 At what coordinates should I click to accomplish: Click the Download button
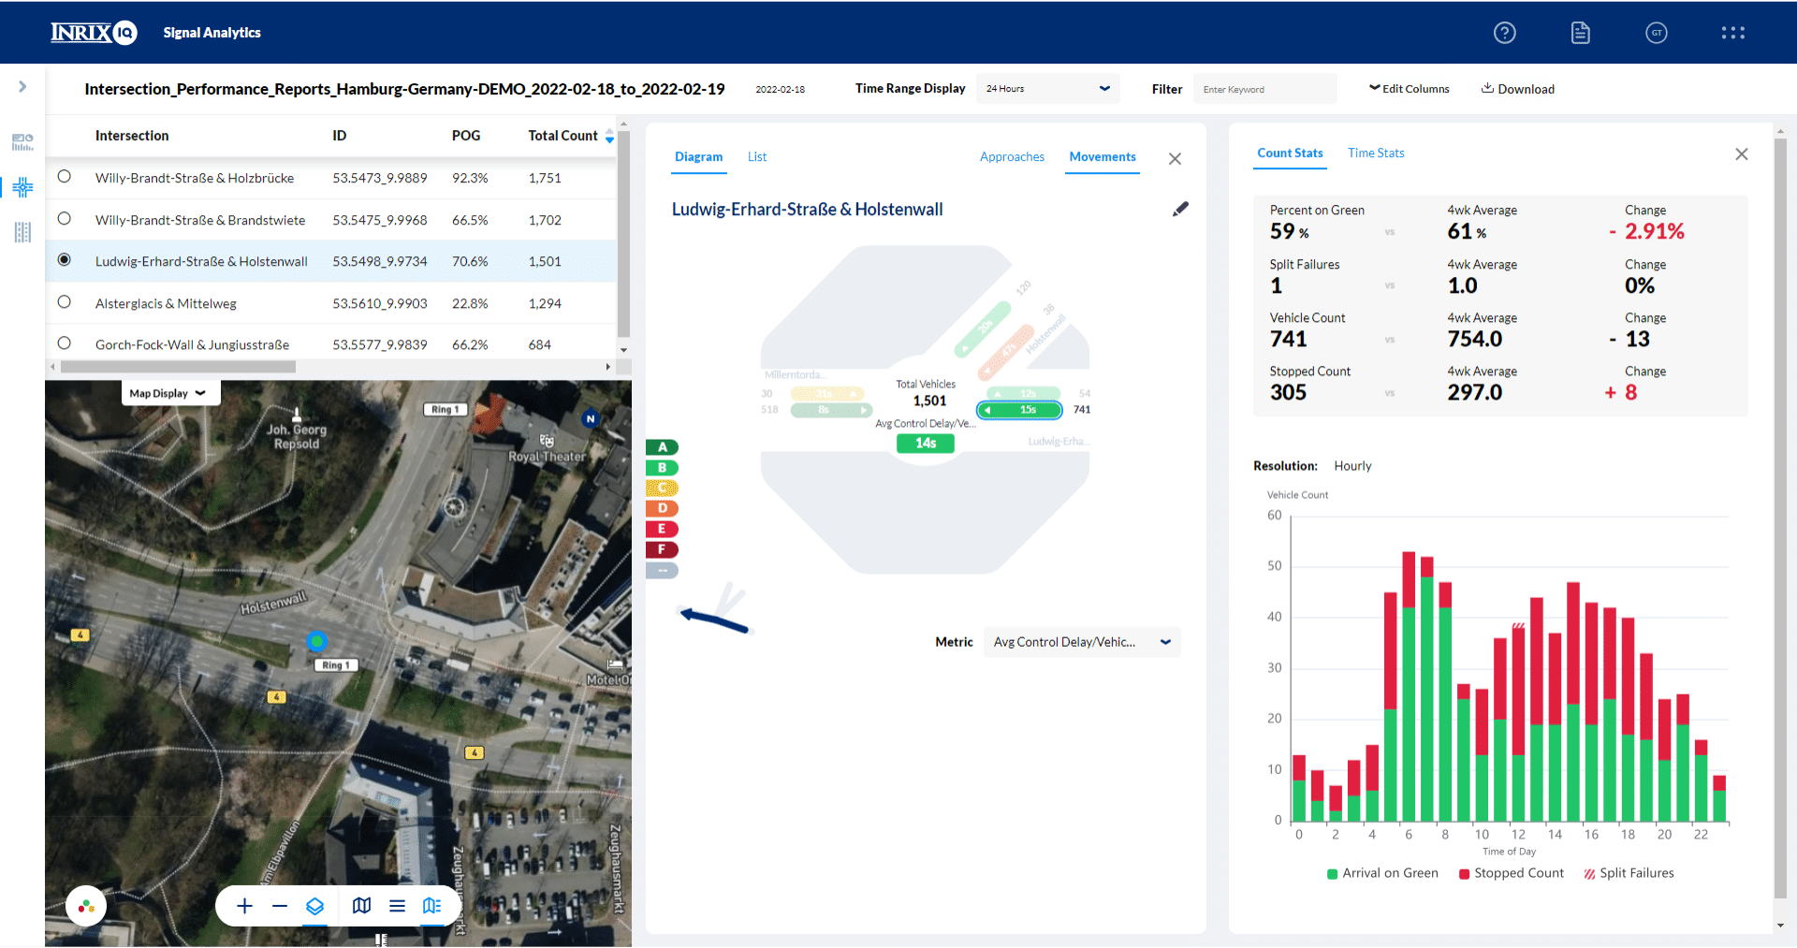pyautogui.click(x=1517, y=89)
